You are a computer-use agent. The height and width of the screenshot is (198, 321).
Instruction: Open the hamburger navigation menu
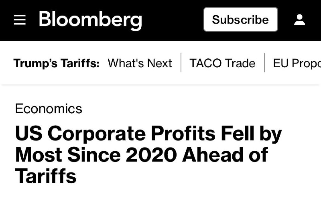(20, 20)
